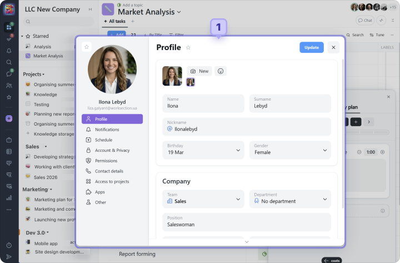Click the Update button
Image resolution: width=400 pixels, height=263 pixels.
tap(311, 47)
